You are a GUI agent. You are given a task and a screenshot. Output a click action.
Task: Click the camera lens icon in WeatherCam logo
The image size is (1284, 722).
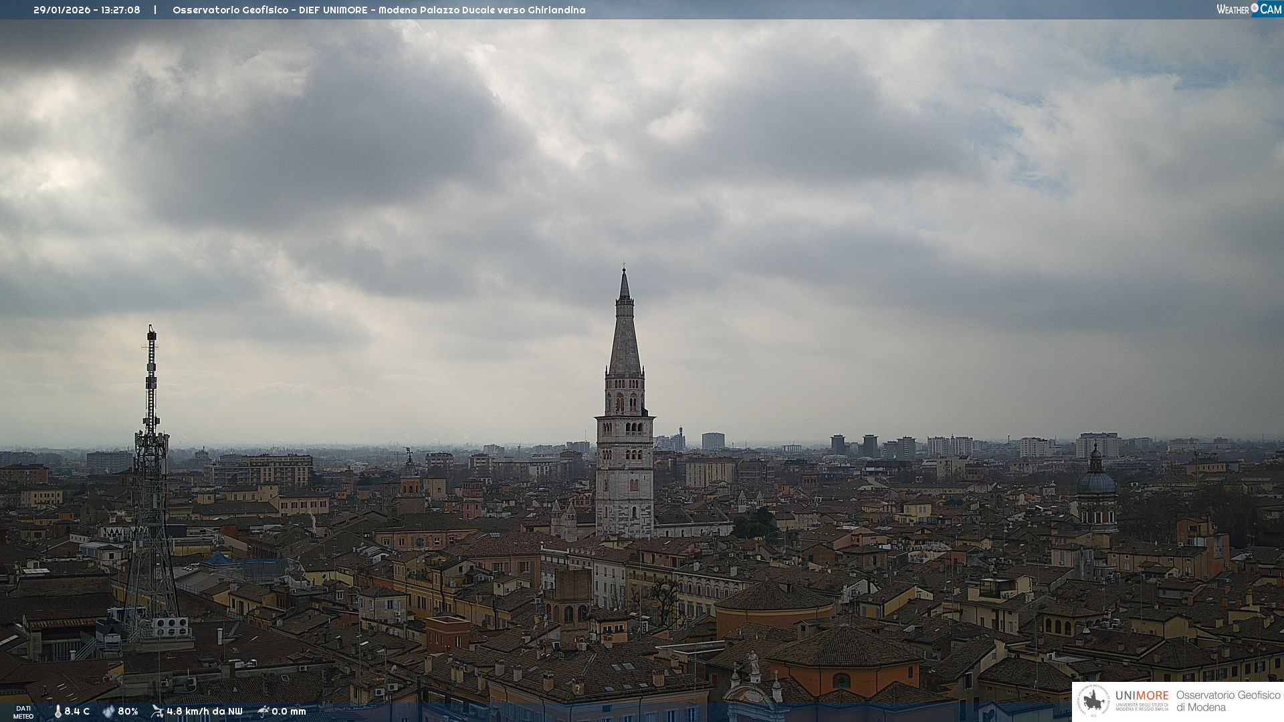click(1255, 7)
